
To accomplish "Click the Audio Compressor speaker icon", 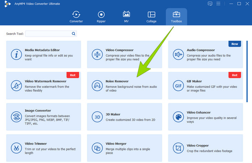I will (x=178, y=55).
